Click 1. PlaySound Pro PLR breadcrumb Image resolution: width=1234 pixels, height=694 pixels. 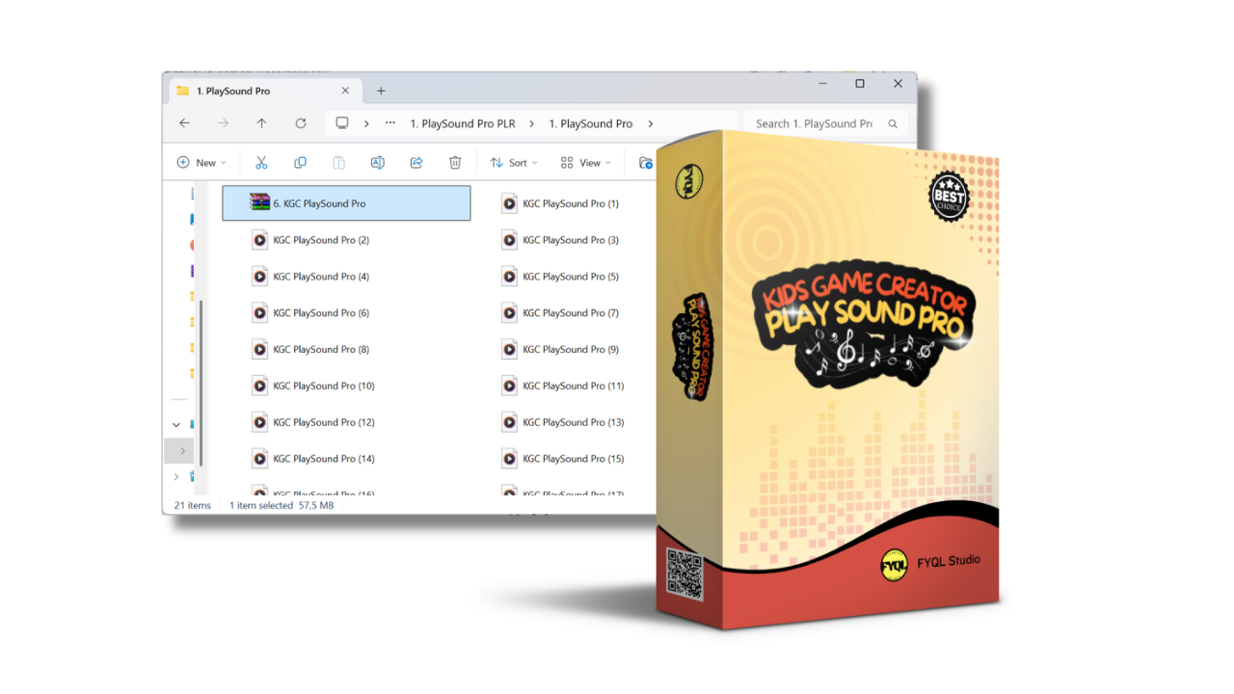point(463,123)
